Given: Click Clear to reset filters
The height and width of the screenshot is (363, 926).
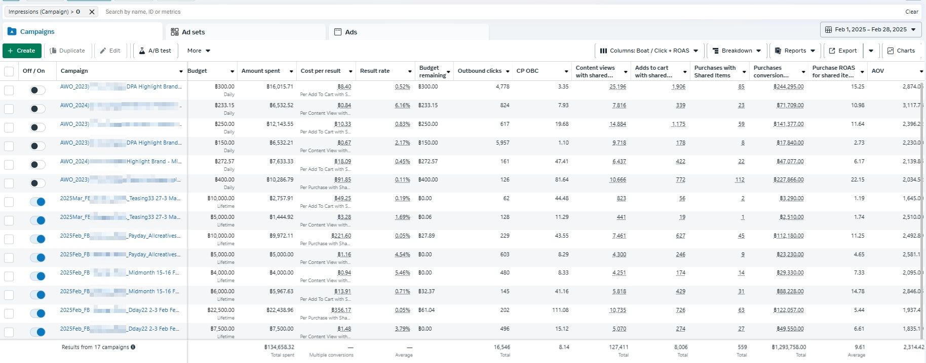Looking at the screenshot, I should tap(911, 12).
